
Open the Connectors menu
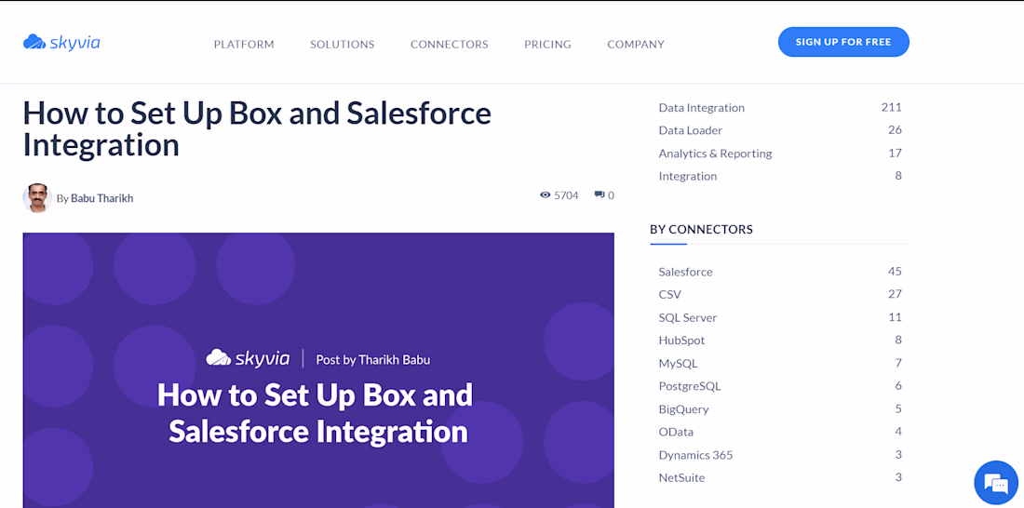[x=450, y=45]
